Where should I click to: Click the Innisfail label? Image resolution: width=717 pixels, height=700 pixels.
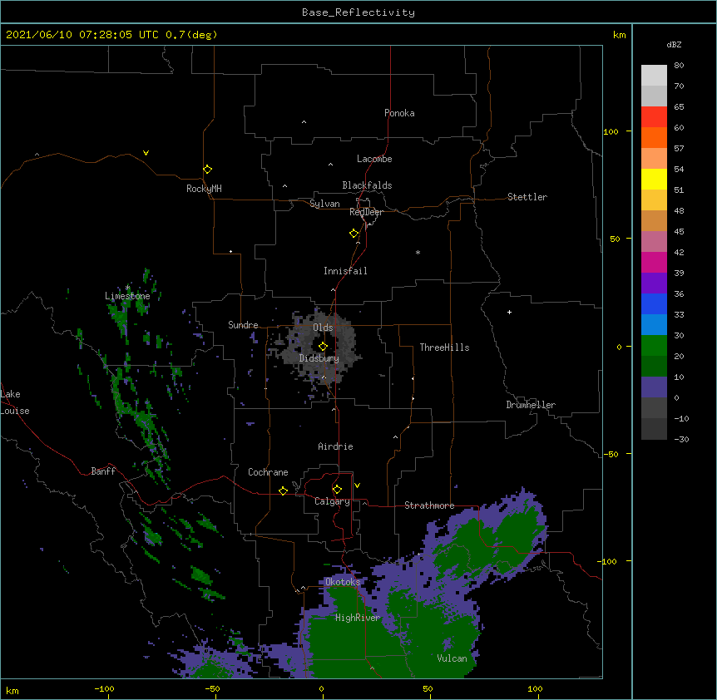[345, 271]
